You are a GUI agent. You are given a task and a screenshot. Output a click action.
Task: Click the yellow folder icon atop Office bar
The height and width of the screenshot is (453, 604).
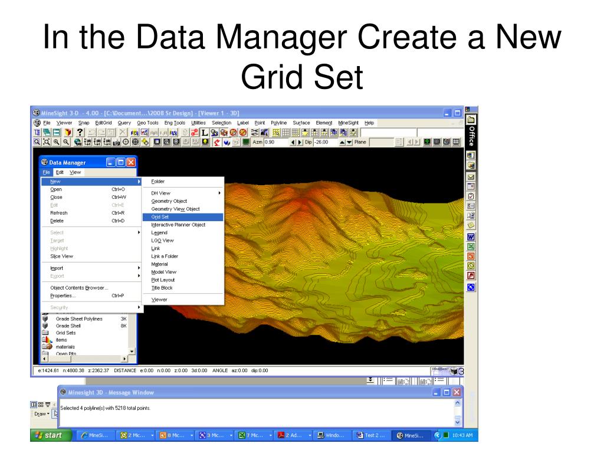[471, 120]
